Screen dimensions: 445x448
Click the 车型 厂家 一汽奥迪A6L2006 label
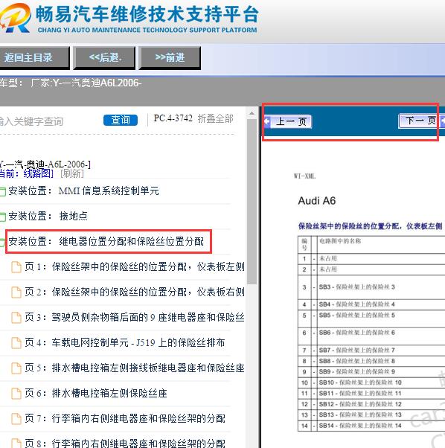click(71, 83)
